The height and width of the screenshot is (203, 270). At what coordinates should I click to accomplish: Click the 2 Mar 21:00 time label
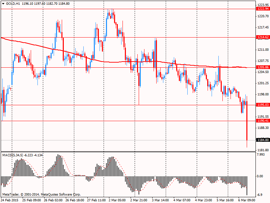[139, 200]
